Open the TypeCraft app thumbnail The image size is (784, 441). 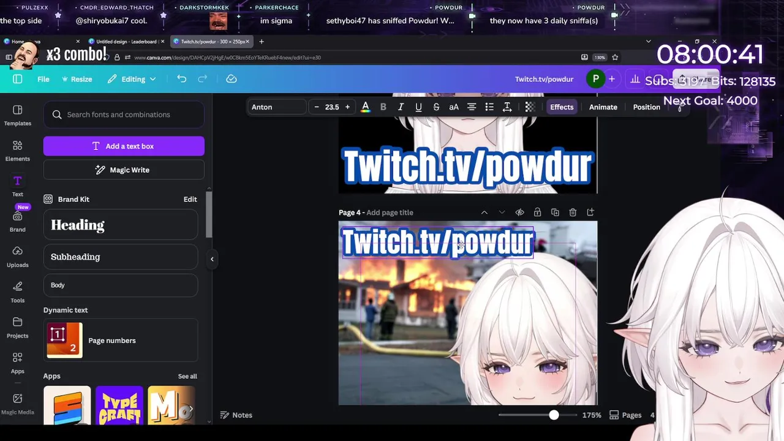coord(119,405)
